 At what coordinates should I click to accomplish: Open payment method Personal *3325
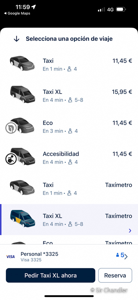39,256
